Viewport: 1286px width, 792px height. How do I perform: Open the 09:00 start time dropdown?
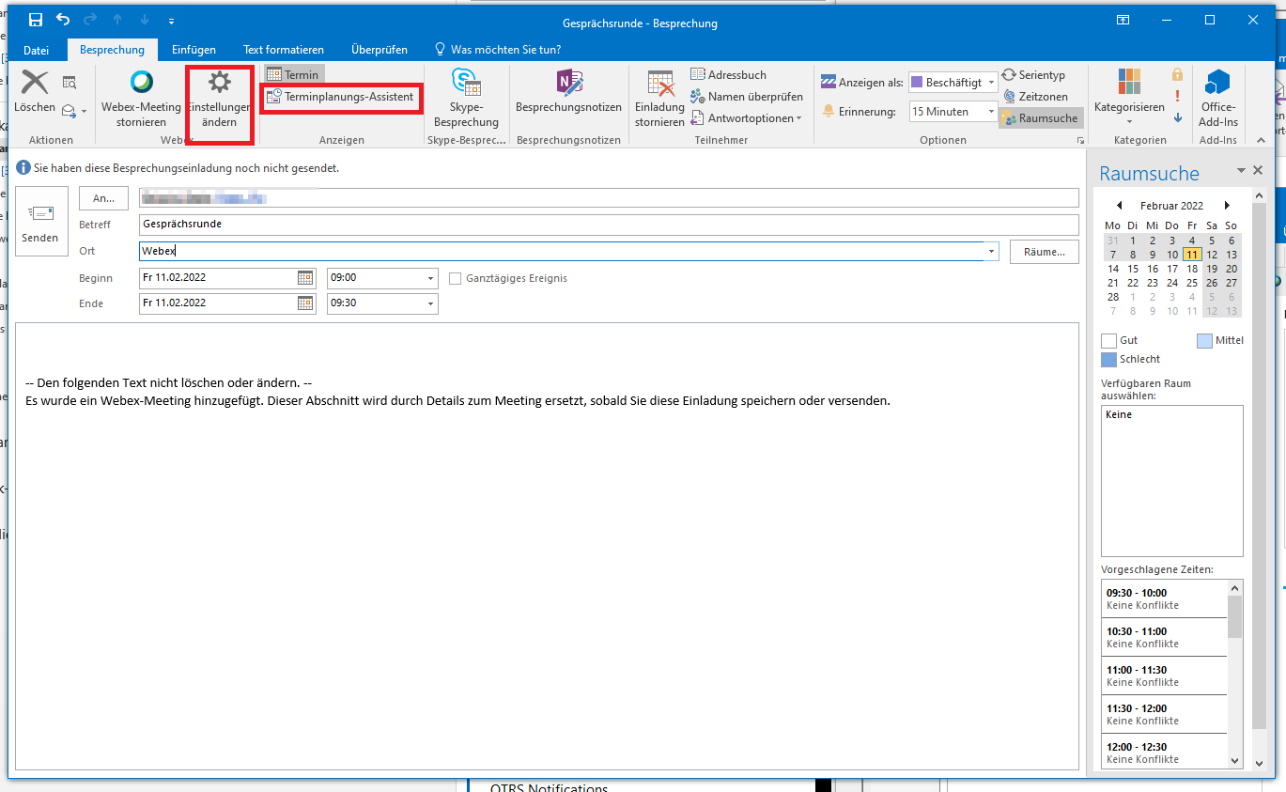[431, 278]
